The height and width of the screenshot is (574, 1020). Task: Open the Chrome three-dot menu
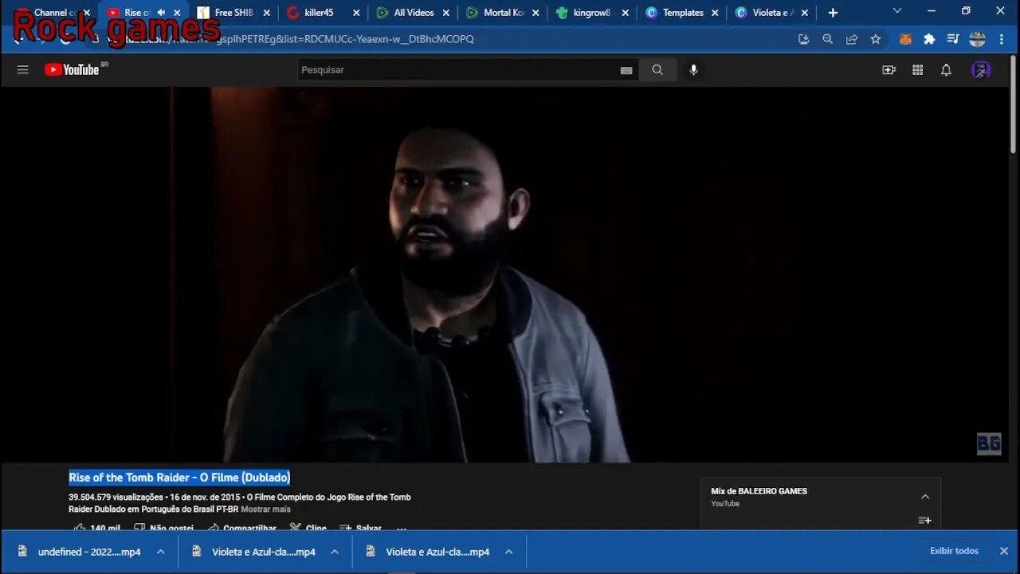click(1002, 39)
